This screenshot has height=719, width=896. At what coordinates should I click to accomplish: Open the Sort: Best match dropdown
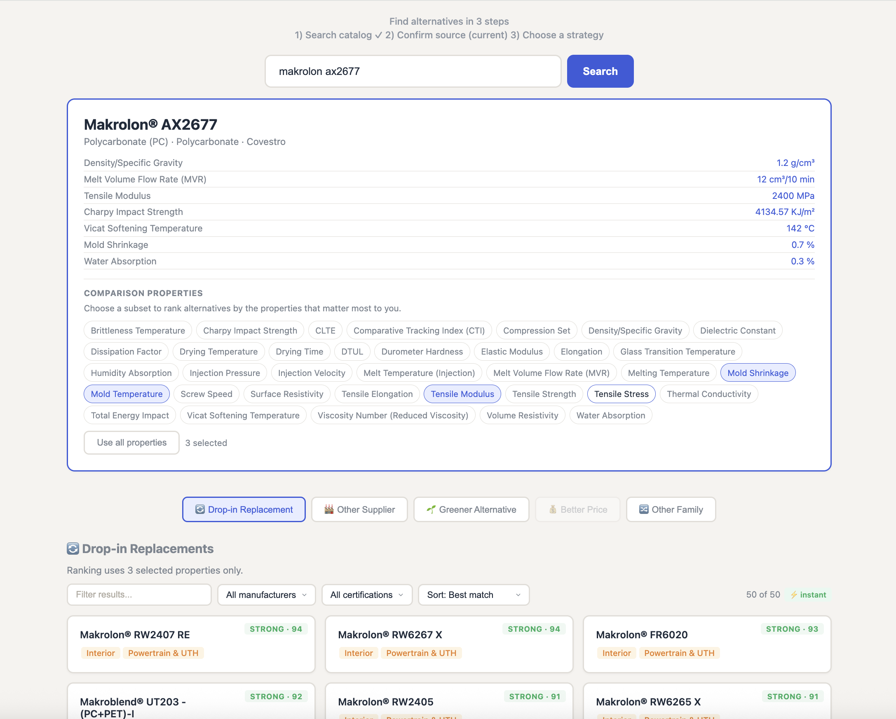474,595
